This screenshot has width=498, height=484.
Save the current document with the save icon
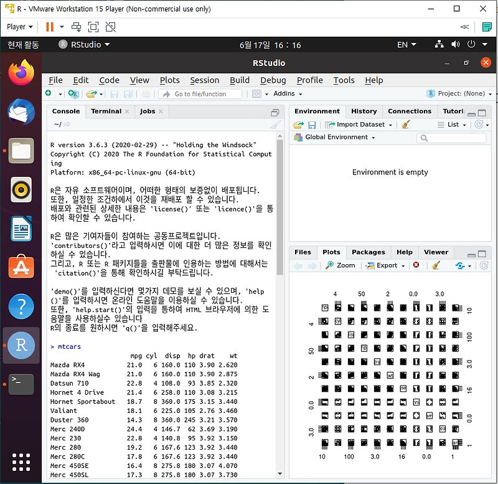point(115,93)
